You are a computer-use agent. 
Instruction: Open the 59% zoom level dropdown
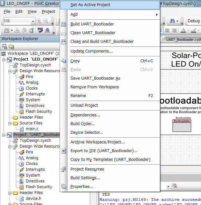33,21
